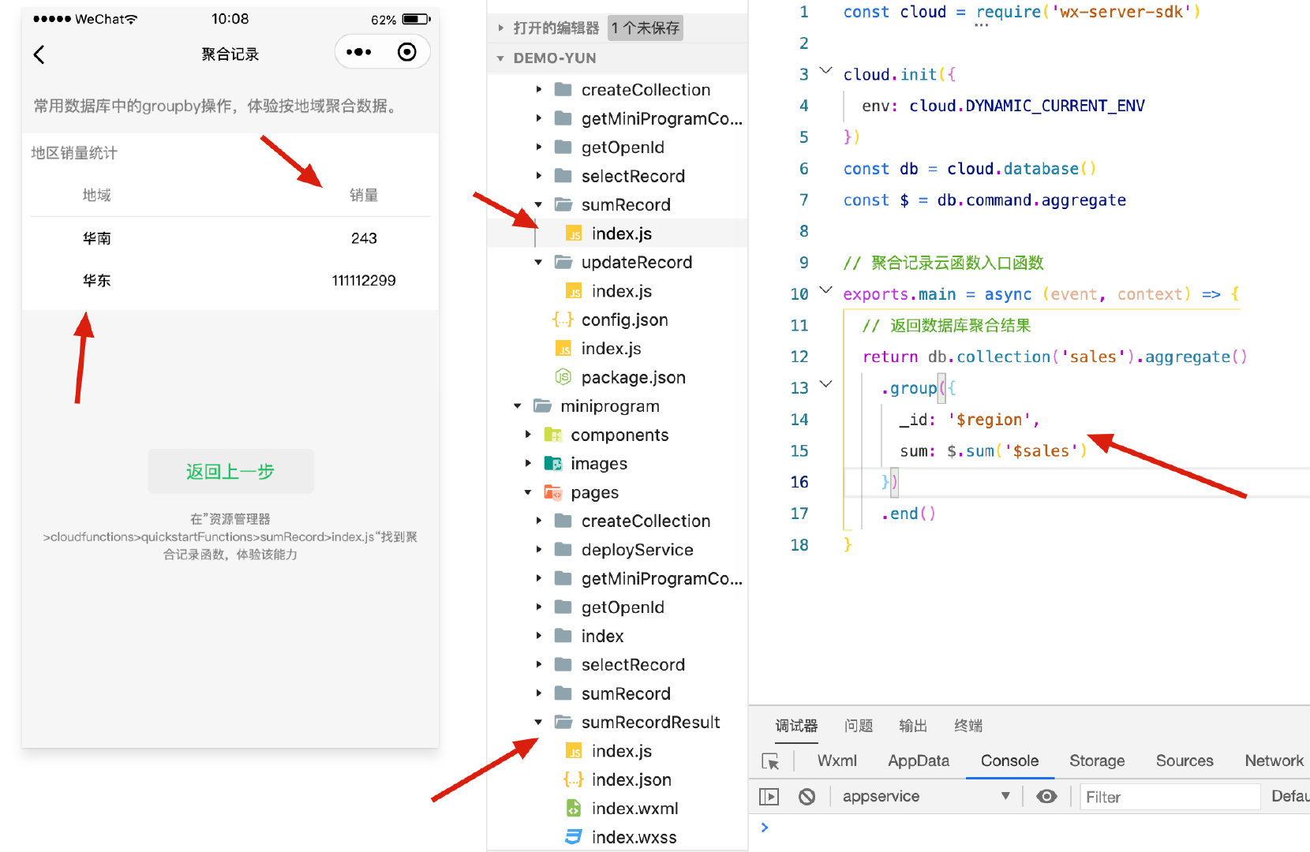Switch to the 输出 tab
1310x852 pixels.
tap(913, 726)
